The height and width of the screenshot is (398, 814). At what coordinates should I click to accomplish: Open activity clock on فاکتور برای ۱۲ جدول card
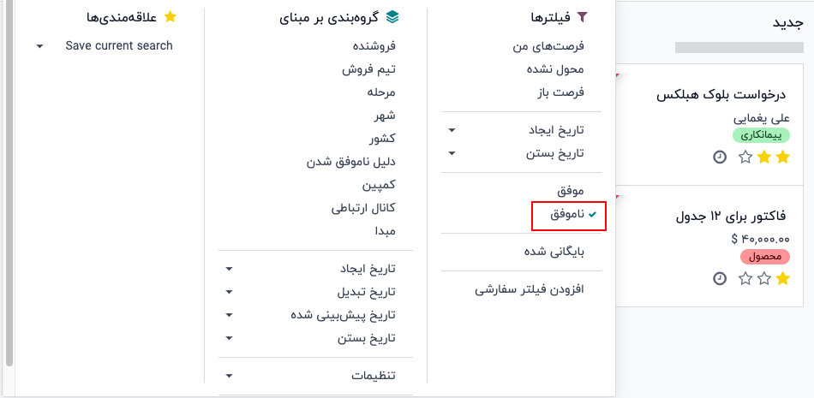(x=720, y=278)
